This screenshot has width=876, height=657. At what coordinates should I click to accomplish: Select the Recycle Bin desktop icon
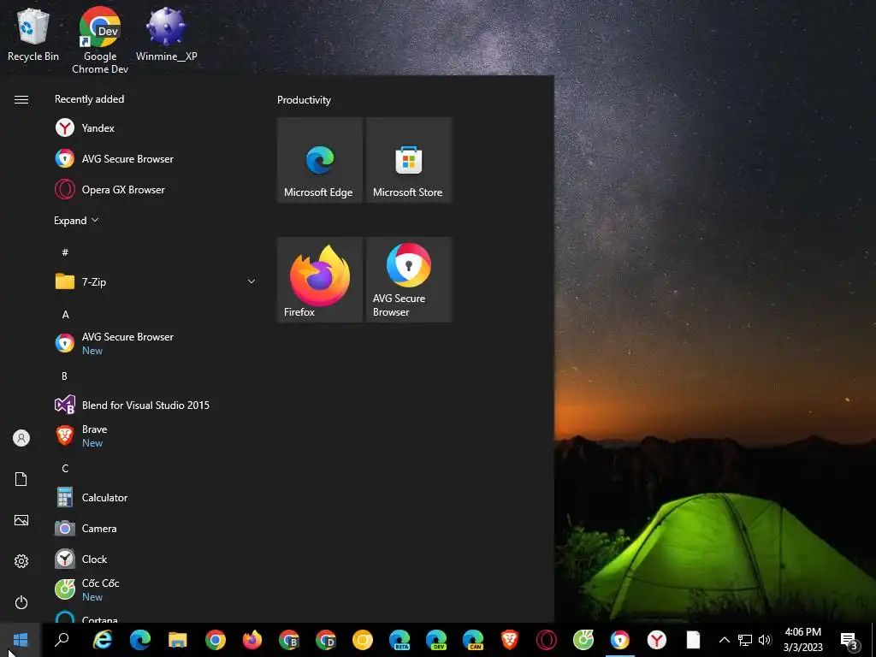coord(33,34)
